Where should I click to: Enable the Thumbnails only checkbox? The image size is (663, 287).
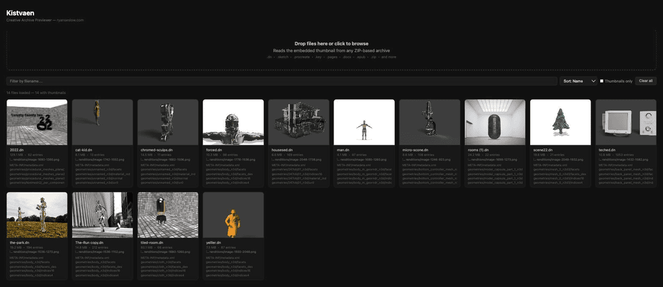(x=601, y=81)
